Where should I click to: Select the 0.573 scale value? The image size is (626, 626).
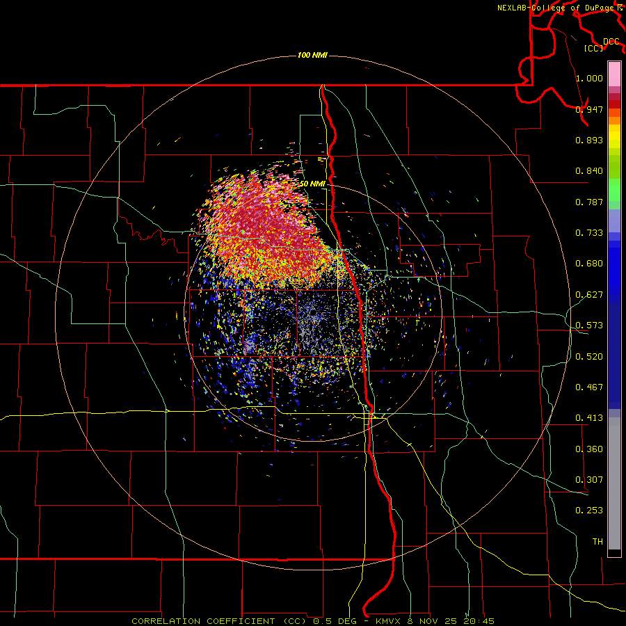point(589,326)
